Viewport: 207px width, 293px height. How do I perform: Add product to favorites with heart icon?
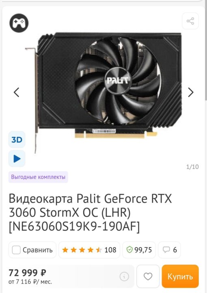(148, 276)
